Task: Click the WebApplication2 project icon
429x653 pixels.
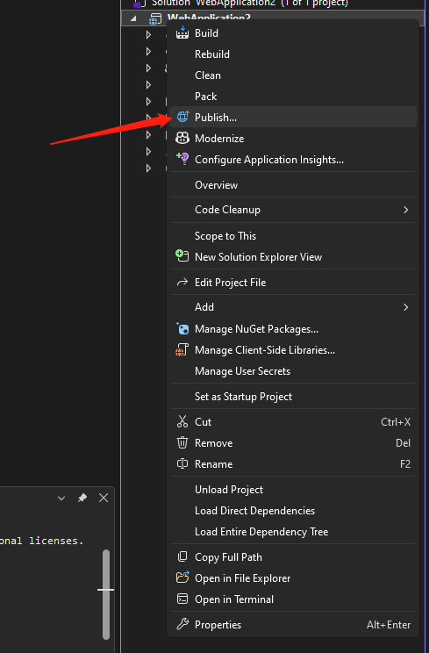Action: (155, 19)
